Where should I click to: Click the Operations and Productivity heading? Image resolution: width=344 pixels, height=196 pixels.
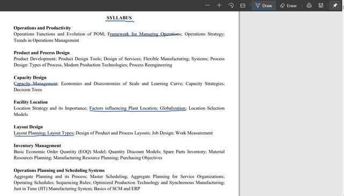[42, 28]
